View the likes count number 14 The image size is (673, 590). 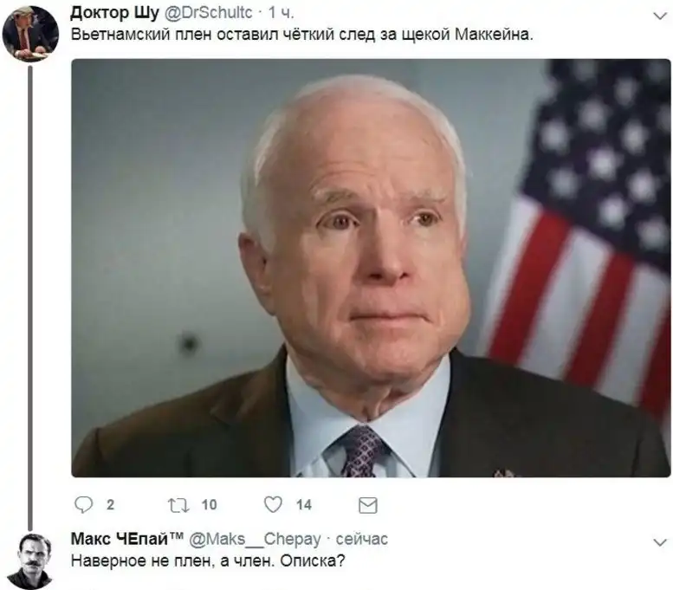pos(304,505)
